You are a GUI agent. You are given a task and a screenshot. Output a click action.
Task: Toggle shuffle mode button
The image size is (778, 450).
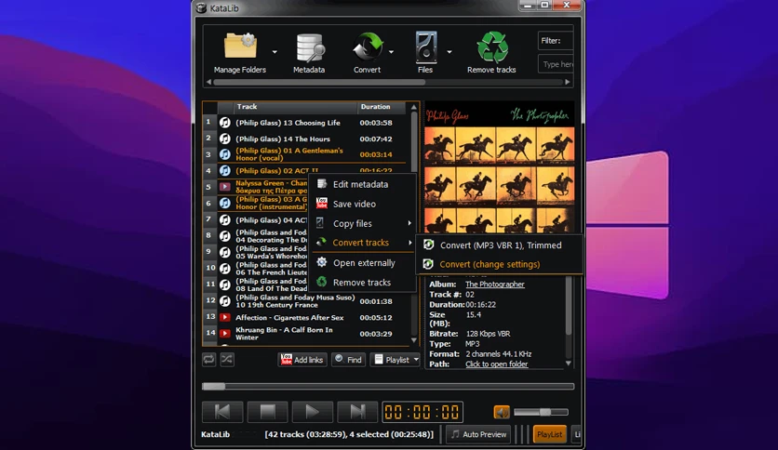[x=227, y=360]
